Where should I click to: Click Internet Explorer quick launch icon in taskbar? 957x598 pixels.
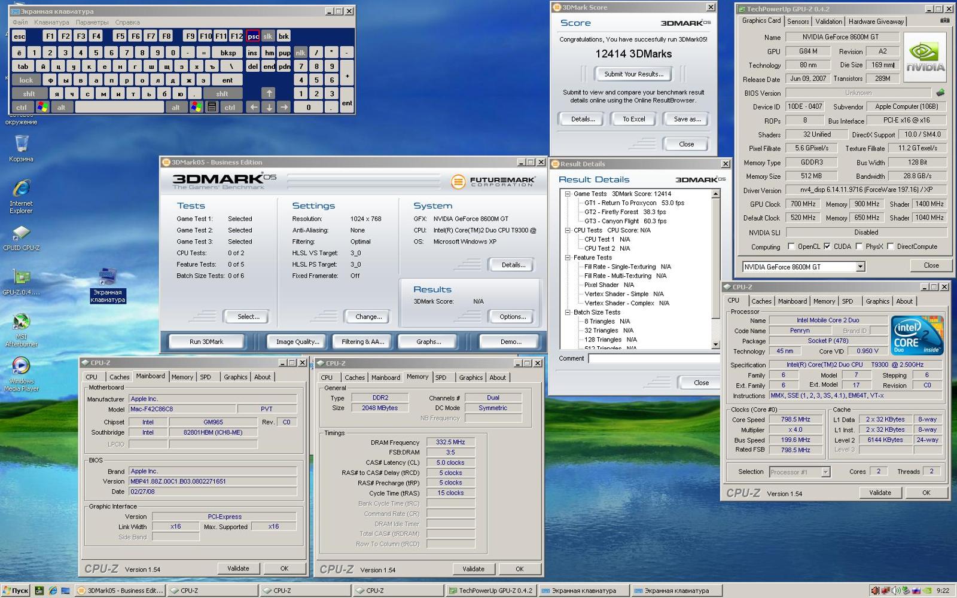tap(53, 590)
